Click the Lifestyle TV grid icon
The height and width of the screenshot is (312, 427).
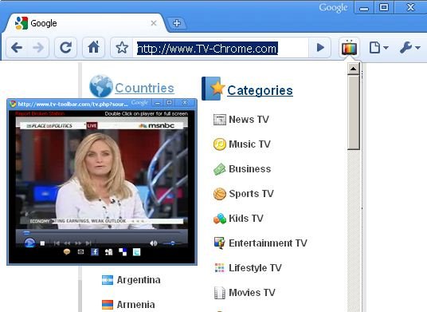pyautogui.click(x=220, y=268)
